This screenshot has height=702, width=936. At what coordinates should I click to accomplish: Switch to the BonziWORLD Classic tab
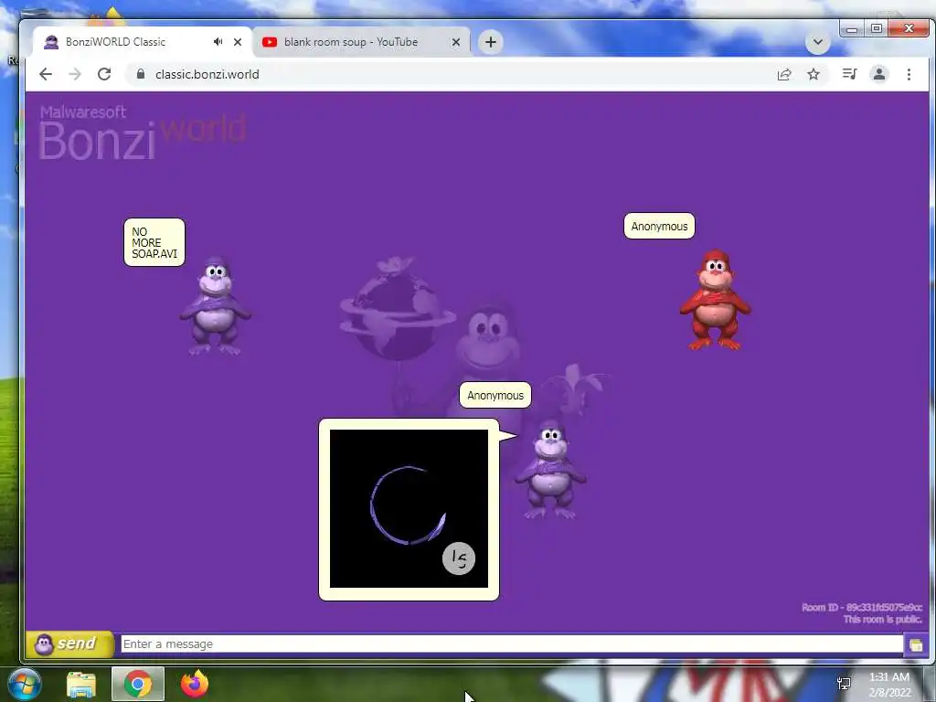click(x=142, y=42)
